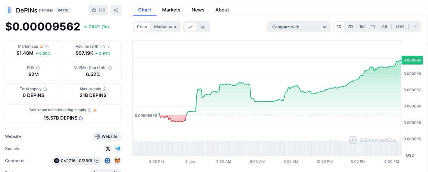The width and height of the screenshot is (428, 172).
Task: Click the 21B DEPINS max supply value
Action: coord(93,95)
